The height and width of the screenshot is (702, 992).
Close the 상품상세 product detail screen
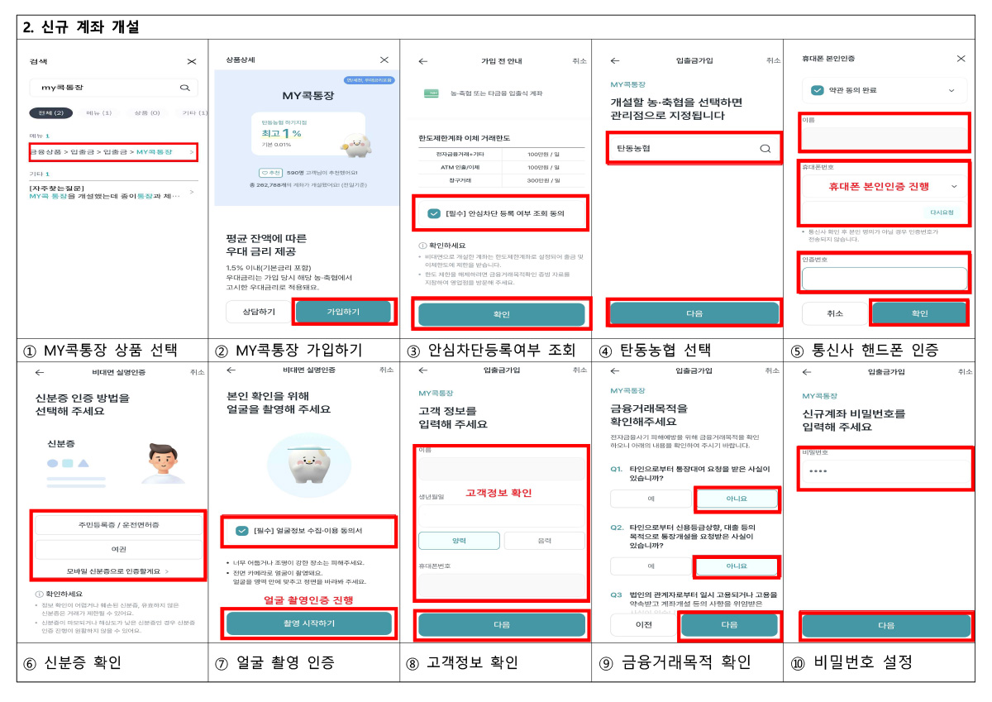(384, 60)
